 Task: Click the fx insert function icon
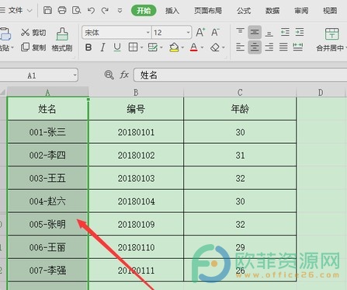pos(124,75)
